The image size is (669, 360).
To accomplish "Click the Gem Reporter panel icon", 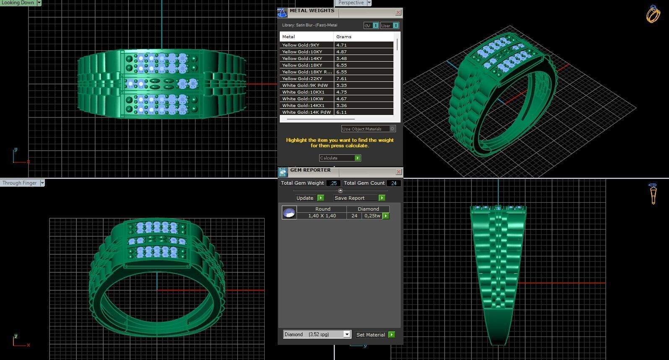I will pos(283,172).
